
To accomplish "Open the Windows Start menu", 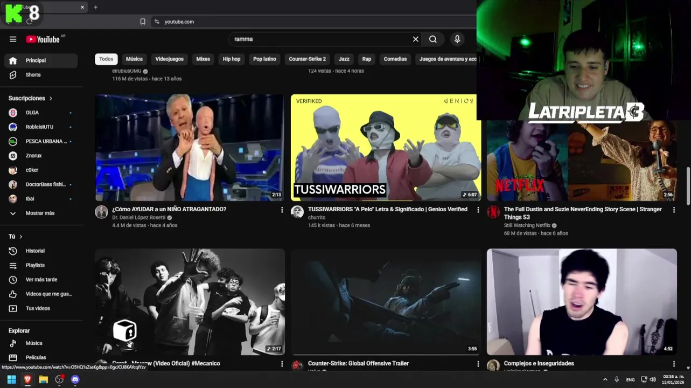I will click(11, 379).
